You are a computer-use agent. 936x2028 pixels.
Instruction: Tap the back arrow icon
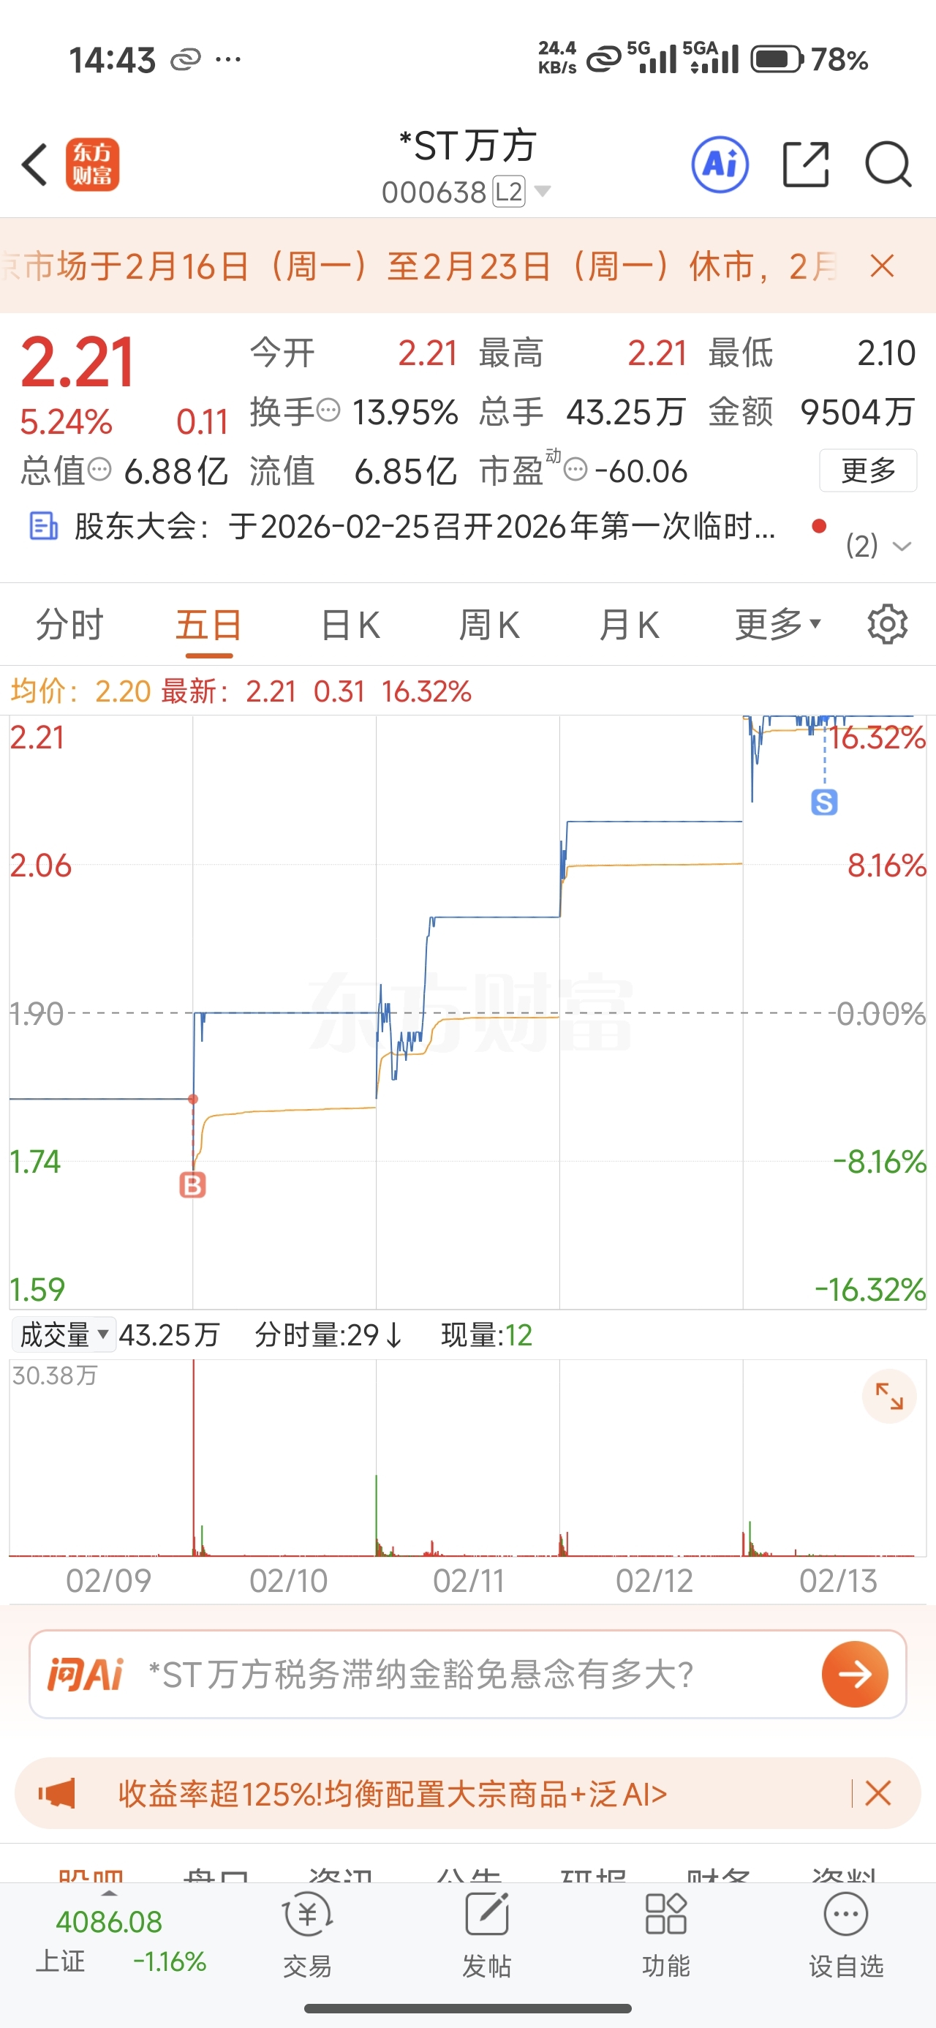34,165
